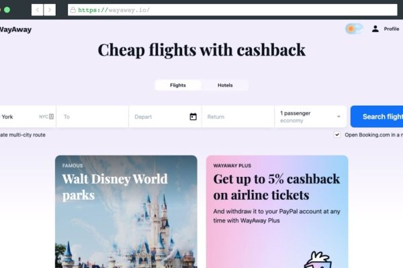Click the WayAway logo

click(15, 29)
